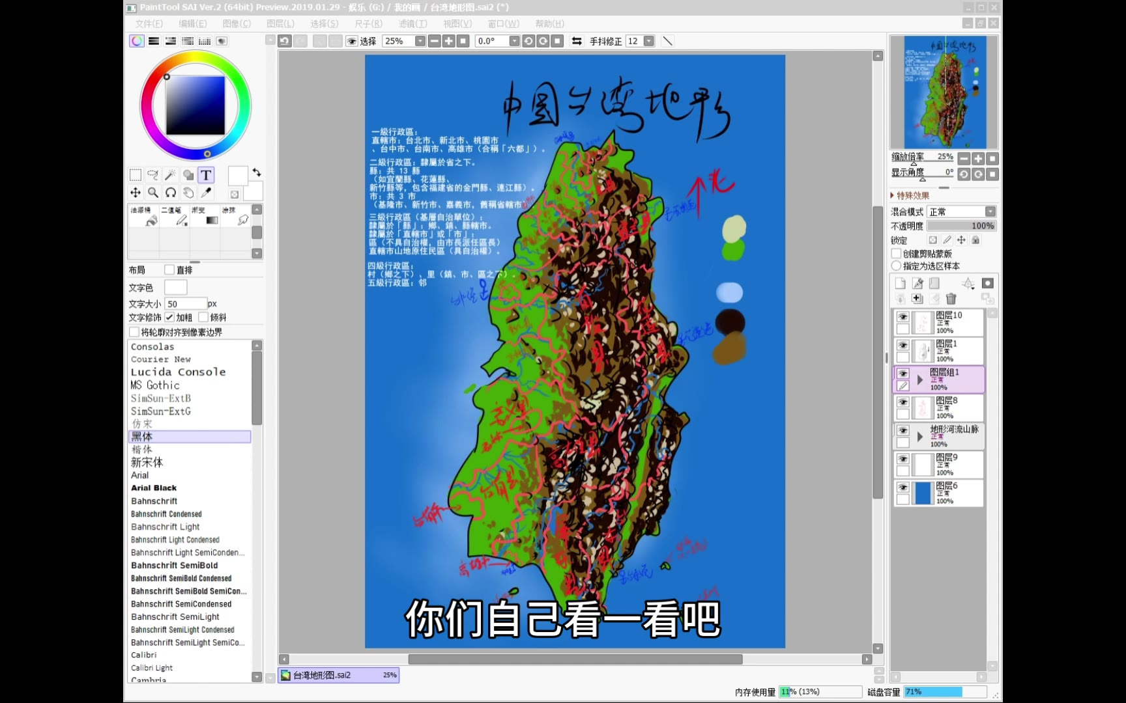
Task: Swap foreground and background colors
Action: coord(257,172)
